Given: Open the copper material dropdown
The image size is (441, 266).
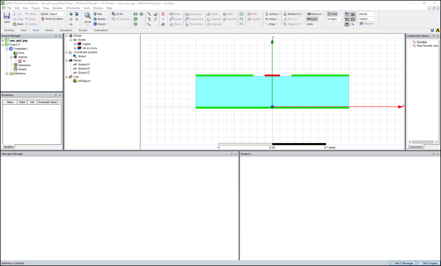Looking at the screenshot, I should 368,19.
